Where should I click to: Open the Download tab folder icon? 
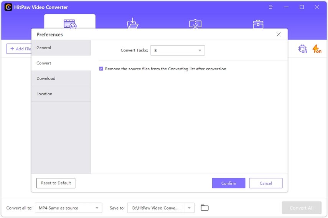click(133, 23)
